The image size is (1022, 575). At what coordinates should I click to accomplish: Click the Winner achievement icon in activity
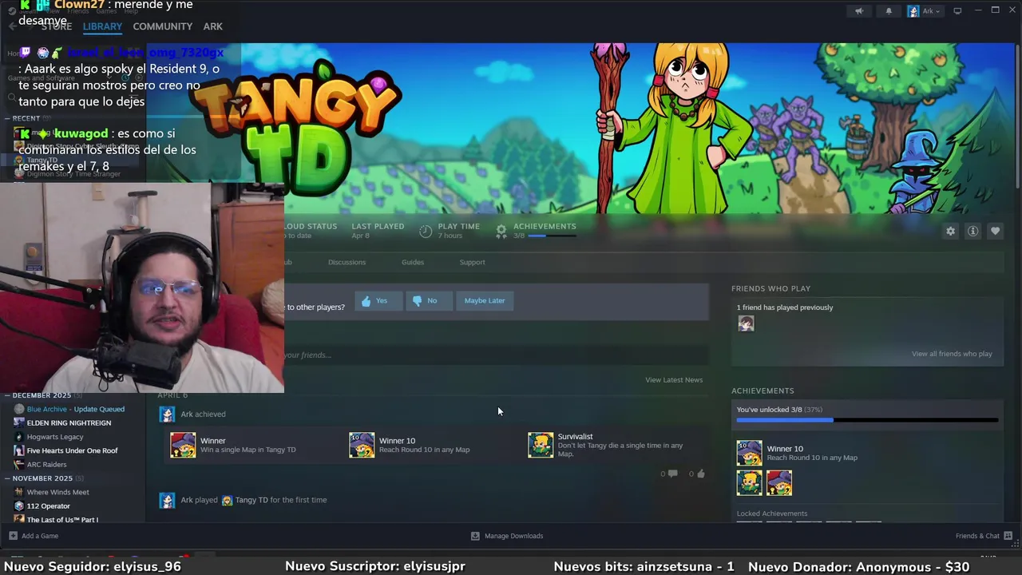[183, 445]
